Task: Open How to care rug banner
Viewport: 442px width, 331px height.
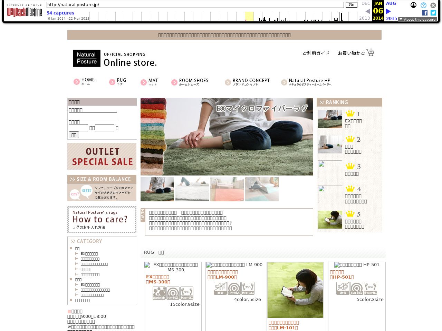Action: coord(102,220)
